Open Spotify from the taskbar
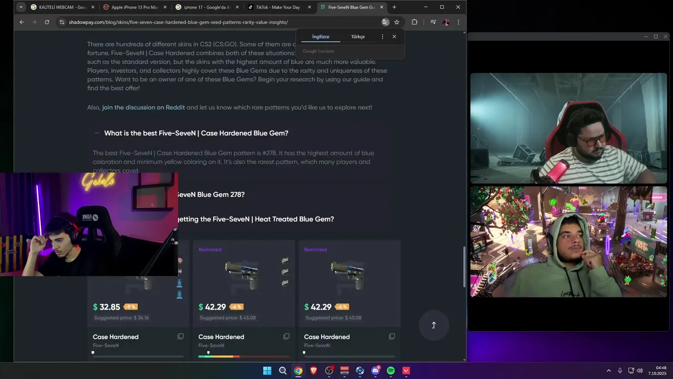The height and width of the screenshot is (379, 673). pyautogui.click(x=391, y=371)
